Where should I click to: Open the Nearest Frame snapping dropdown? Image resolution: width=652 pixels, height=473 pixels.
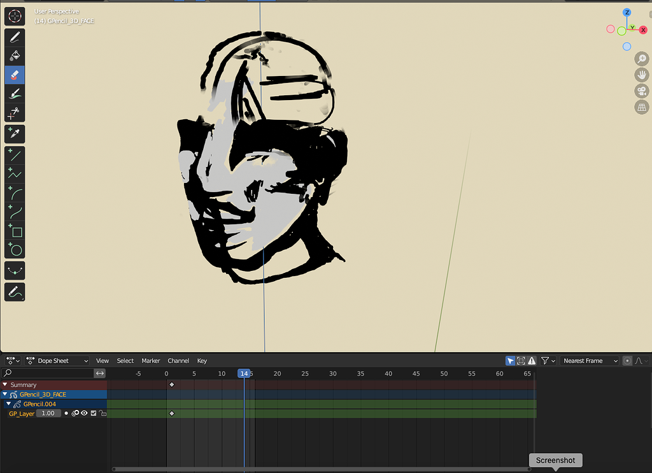[x=590, y=361]
